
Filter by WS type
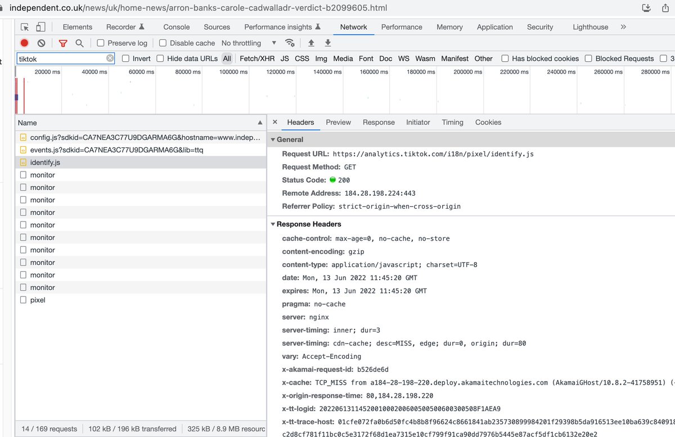click(x=404, y=58)
